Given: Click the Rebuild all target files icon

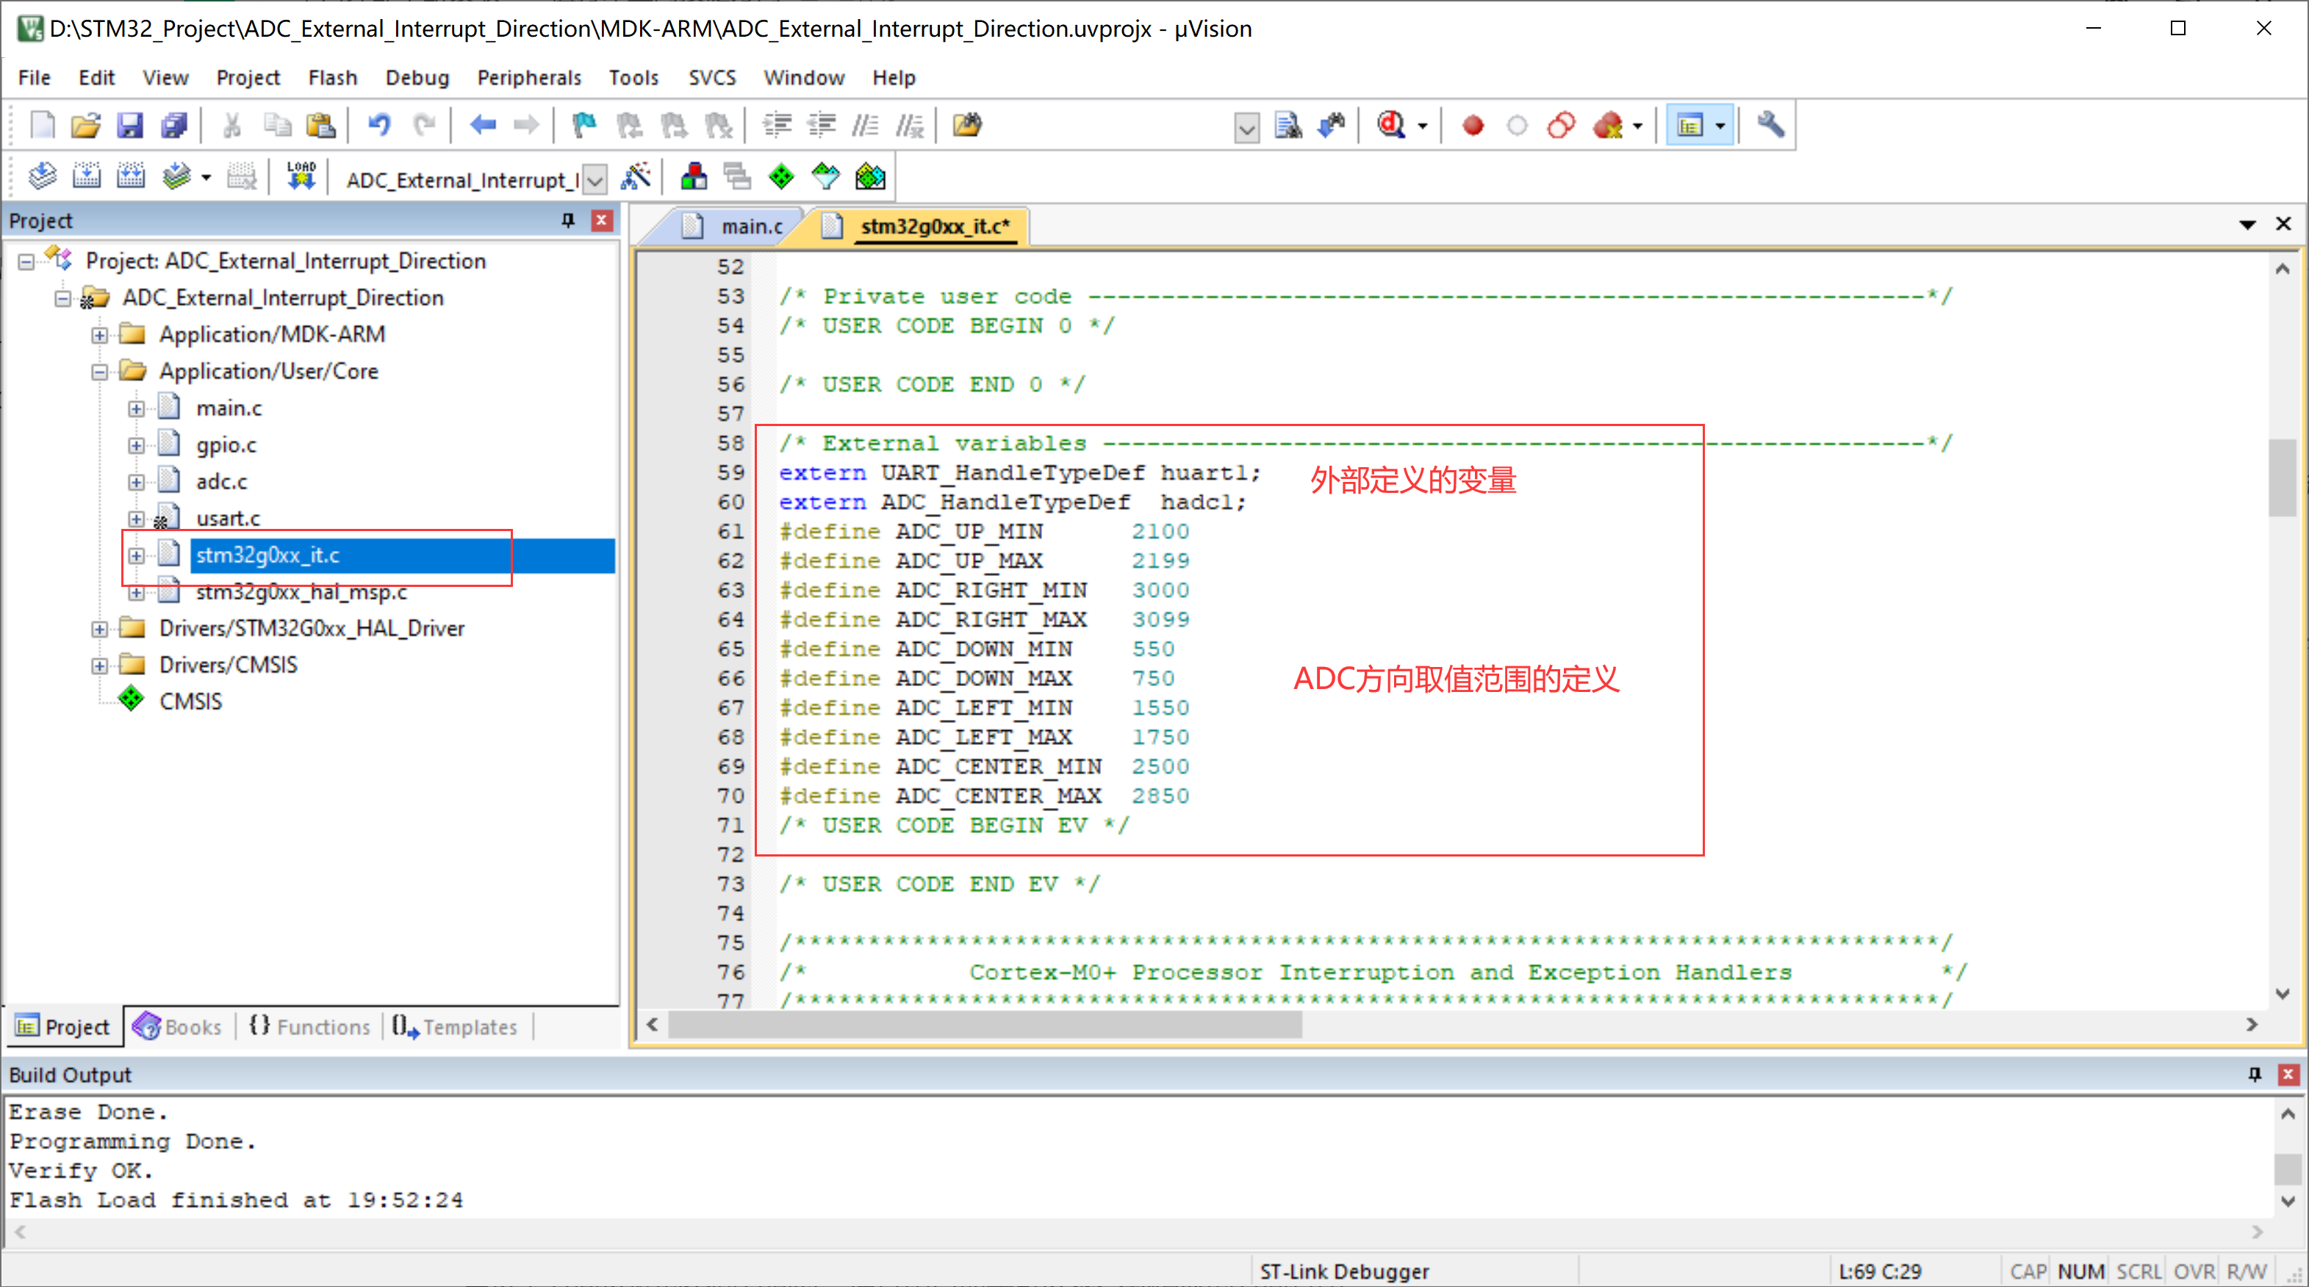Looking at the screenshot, I should 131,176.
